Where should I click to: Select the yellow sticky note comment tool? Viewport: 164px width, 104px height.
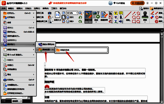click(x=121, y=13)
